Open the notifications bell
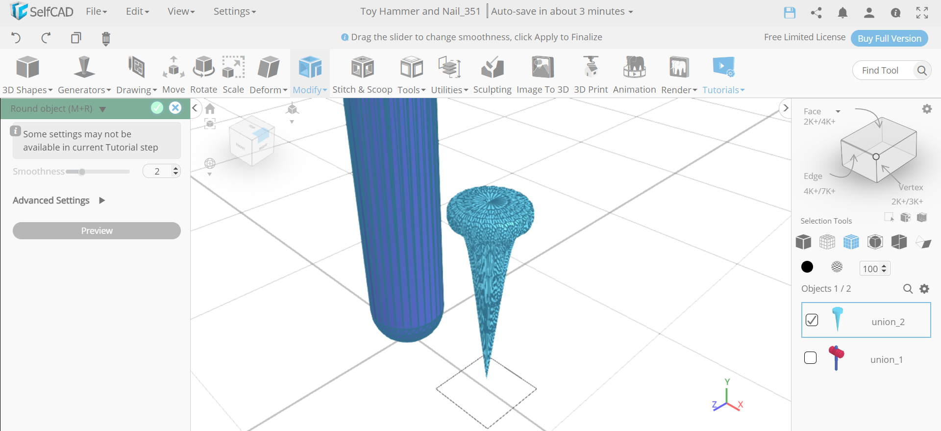 point(842,13)
